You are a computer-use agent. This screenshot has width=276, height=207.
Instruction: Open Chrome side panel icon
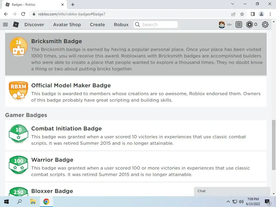pos(253,14)
